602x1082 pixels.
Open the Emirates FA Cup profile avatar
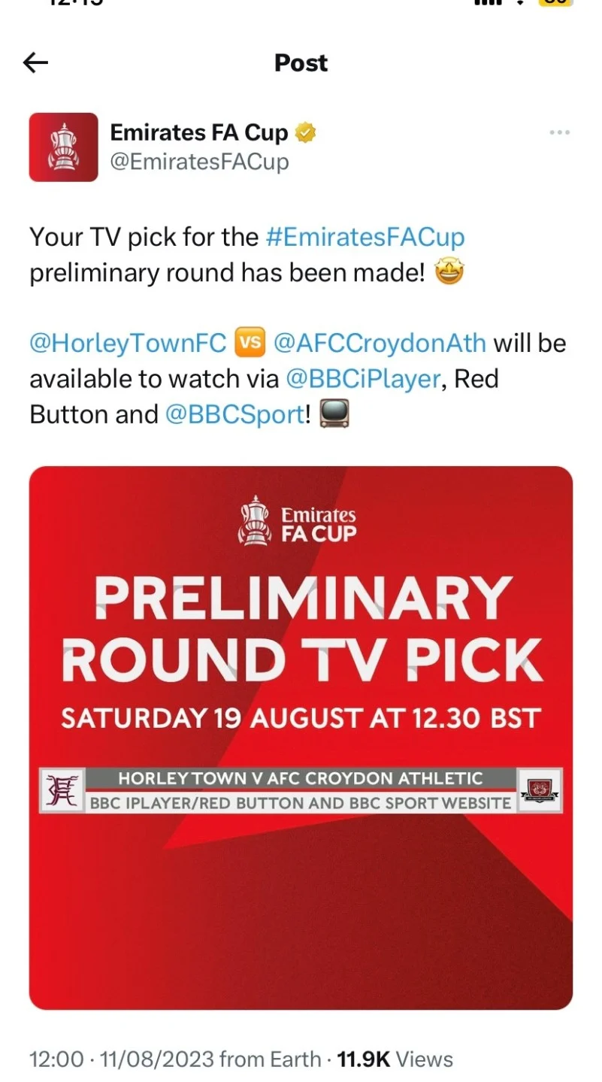[63, 147]
